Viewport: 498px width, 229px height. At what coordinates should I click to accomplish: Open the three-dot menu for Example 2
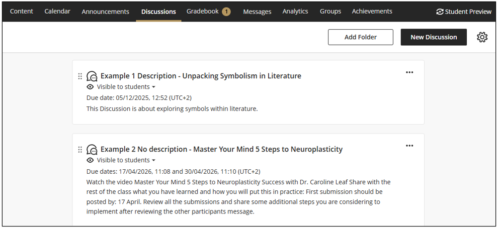(x=409, y=146)
